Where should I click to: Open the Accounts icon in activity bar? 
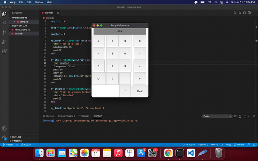4,128
